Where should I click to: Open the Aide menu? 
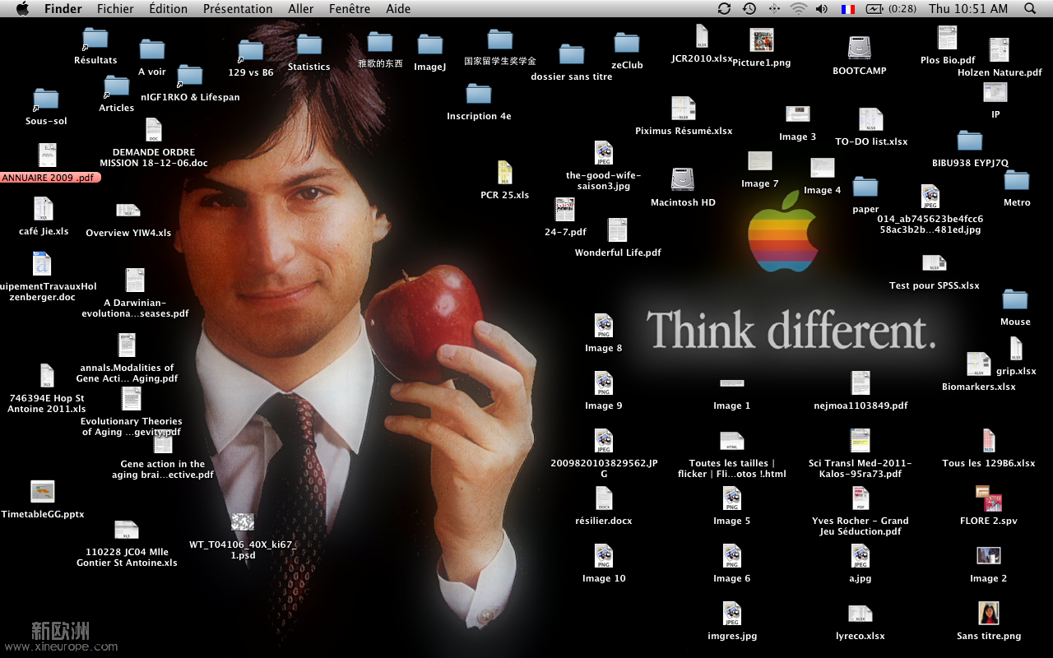(x=398, y=9)
